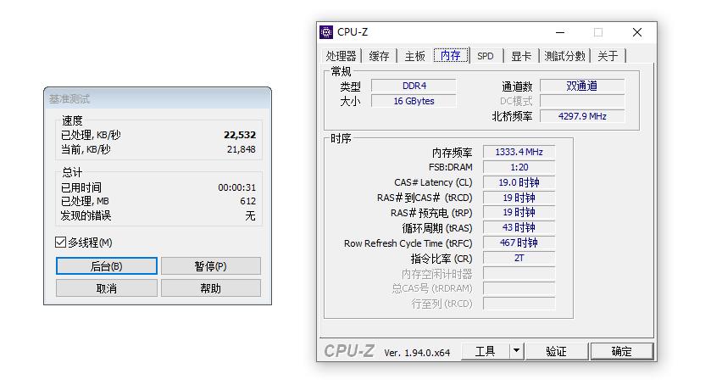Click the Row Refresh Cycle Time (tRFC) label
722x385 pixels.
point(408,243)
